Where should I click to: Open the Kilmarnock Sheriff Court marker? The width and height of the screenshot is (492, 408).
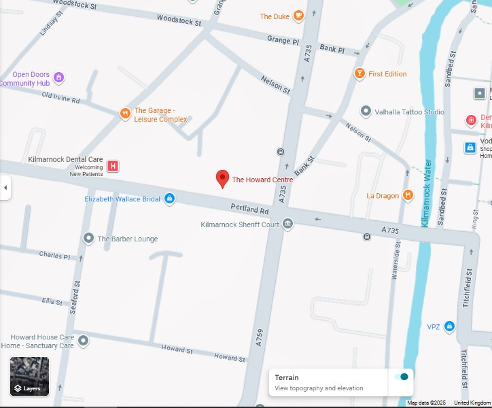click(x=288, y=224)
